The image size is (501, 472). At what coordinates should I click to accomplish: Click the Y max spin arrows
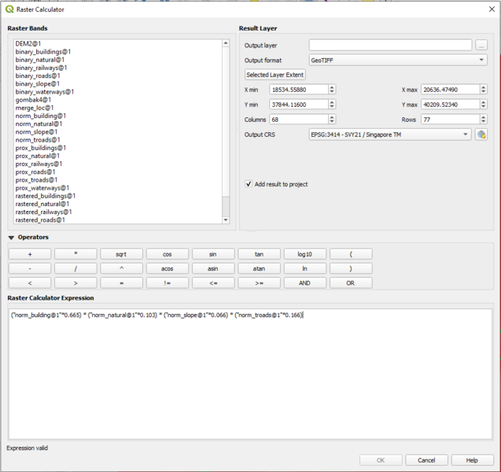pos(483,105)
